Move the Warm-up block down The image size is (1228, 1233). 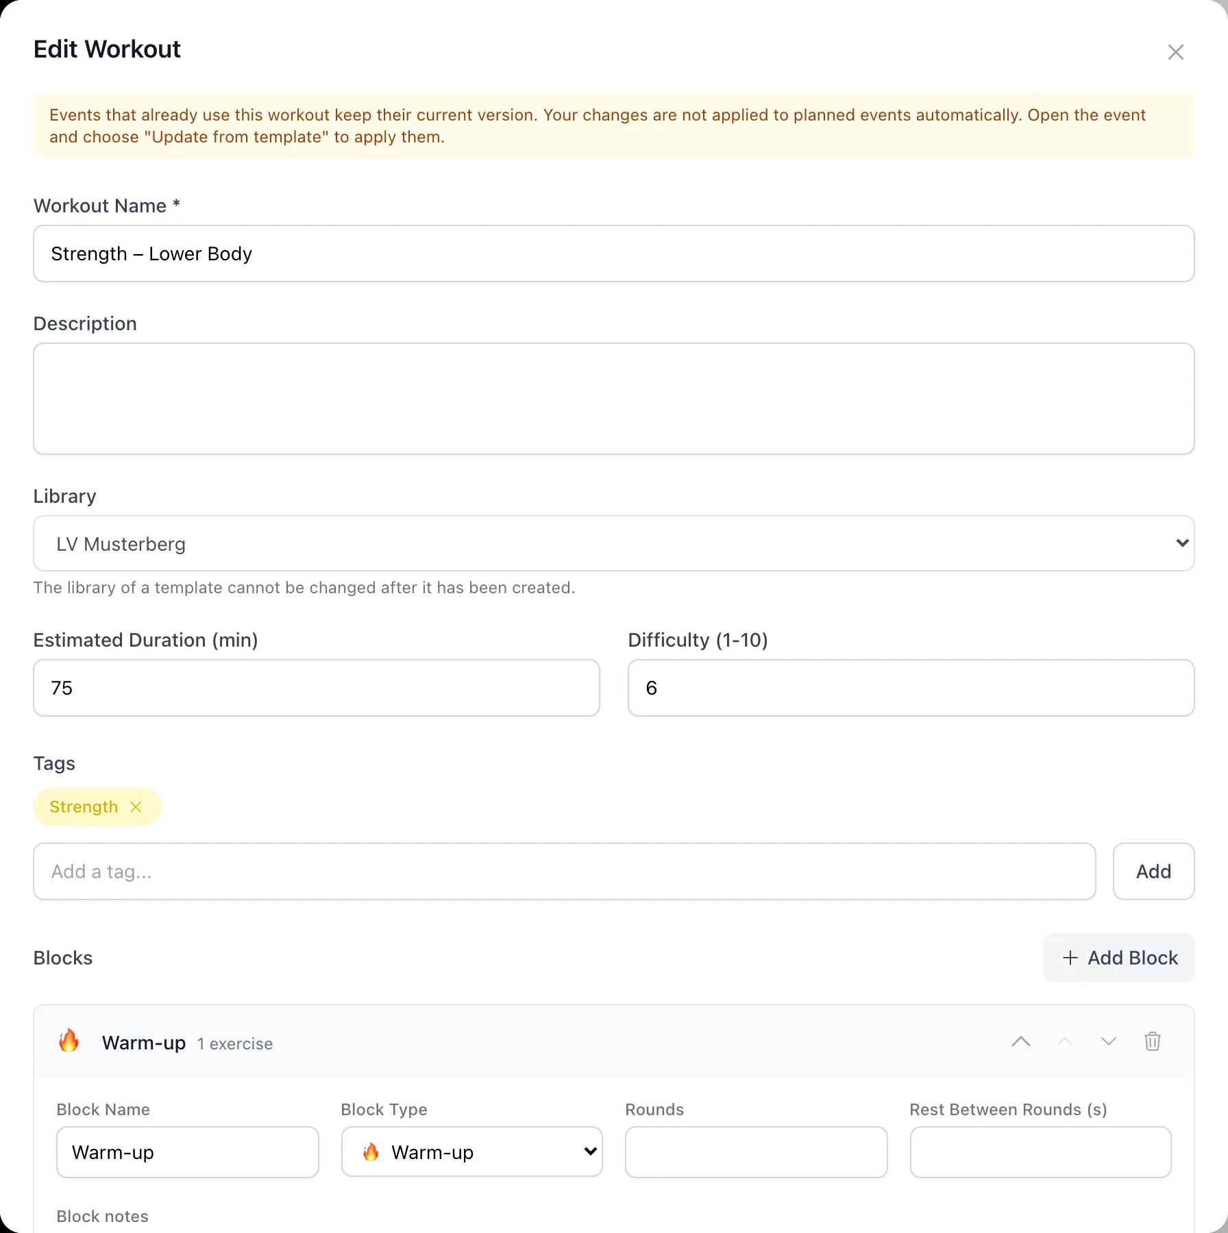pyautogui.click(x=1109, y=1042)
